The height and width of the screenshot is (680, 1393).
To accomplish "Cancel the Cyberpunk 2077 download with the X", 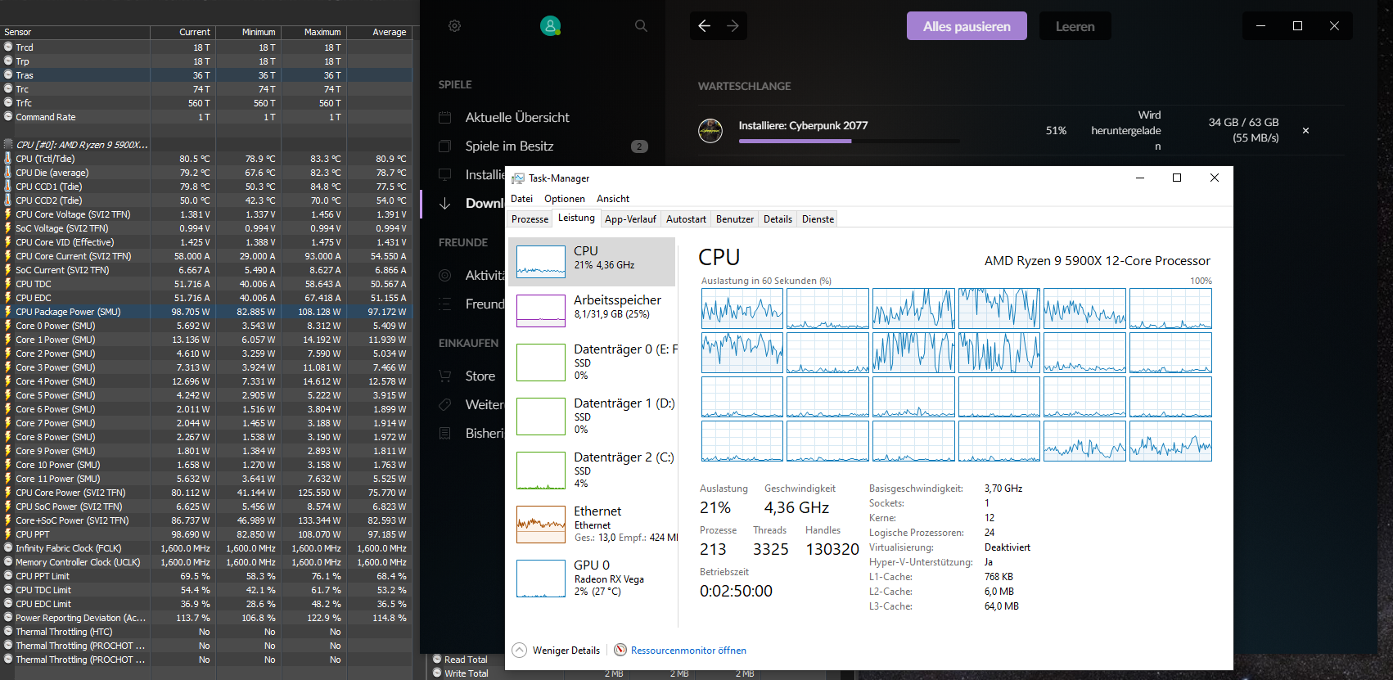I will pyautogui.click(x=1305, y=131).
